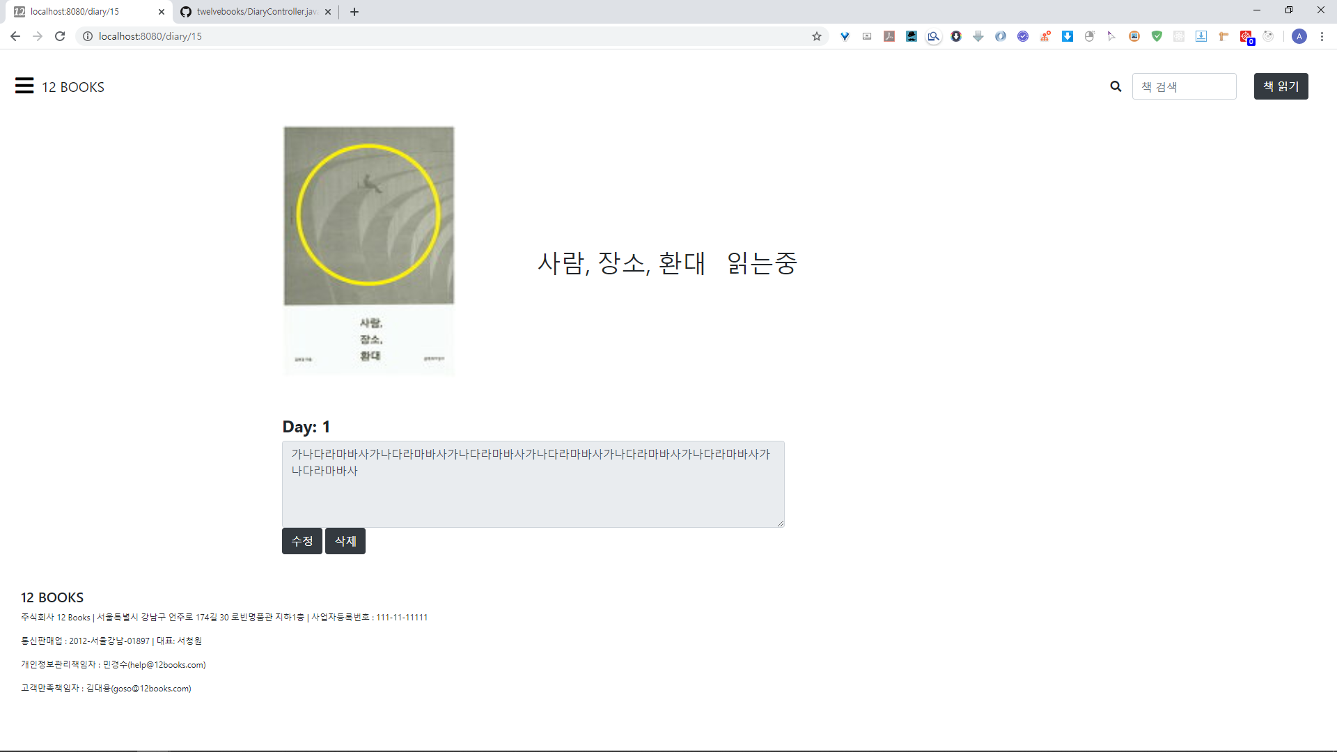Open Chrome's three-dot menu
Image resolution: width=1337 pixels, height=752 pixels.
click(x=1322, y=36)
